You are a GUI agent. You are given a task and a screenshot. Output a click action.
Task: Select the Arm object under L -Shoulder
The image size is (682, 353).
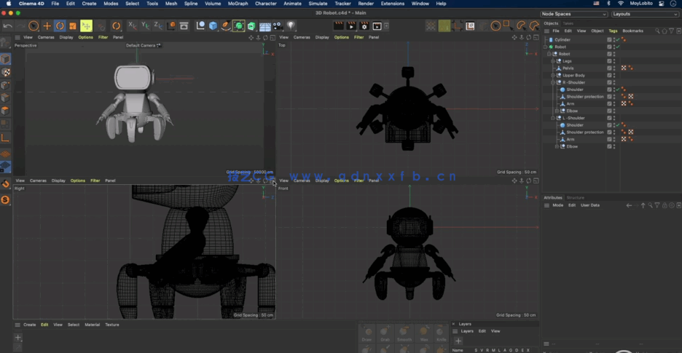click(x=571, y=139)
